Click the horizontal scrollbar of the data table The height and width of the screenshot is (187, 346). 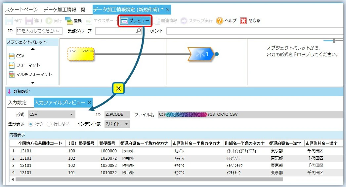(149, 179)
